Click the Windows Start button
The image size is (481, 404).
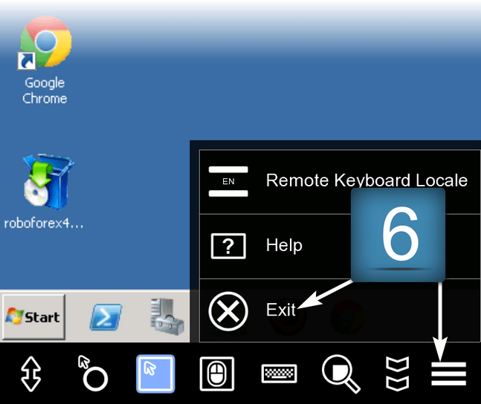(33, 317)
